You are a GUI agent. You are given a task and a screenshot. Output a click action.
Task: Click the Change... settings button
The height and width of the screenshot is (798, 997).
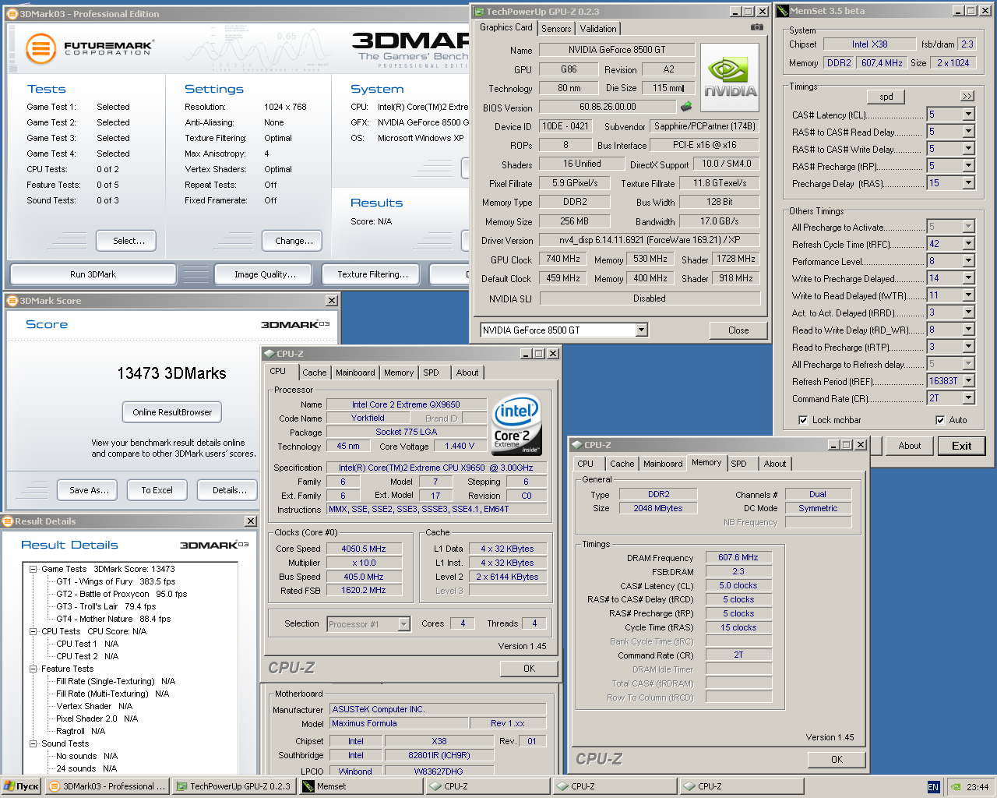pos(294,241)
